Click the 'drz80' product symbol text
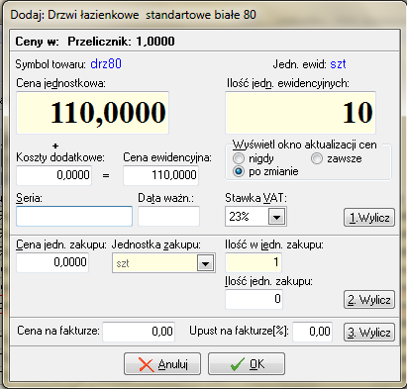 (106, 63)
